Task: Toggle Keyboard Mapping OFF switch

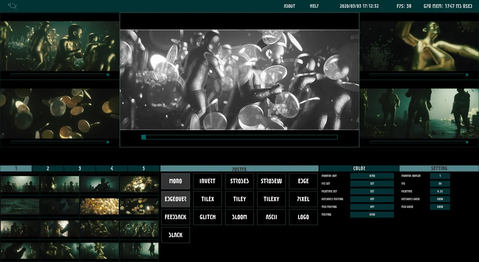Action: coord(372,199)
